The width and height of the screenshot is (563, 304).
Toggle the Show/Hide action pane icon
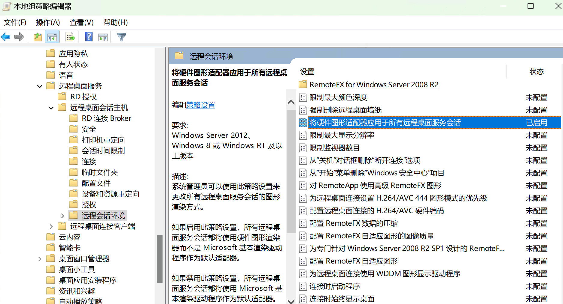click(103, 37)
